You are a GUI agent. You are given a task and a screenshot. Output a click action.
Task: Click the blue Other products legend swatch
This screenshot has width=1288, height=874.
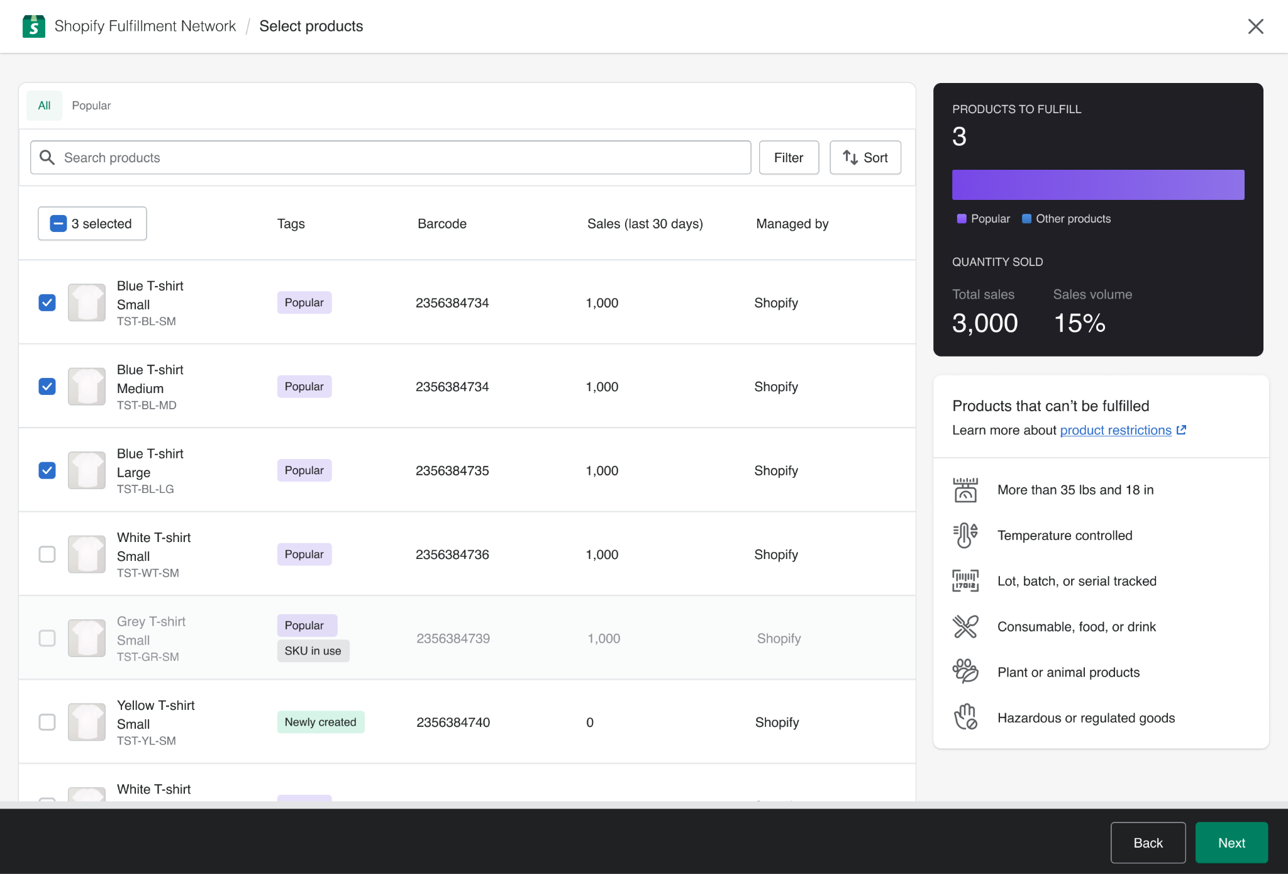(1026, 219)
